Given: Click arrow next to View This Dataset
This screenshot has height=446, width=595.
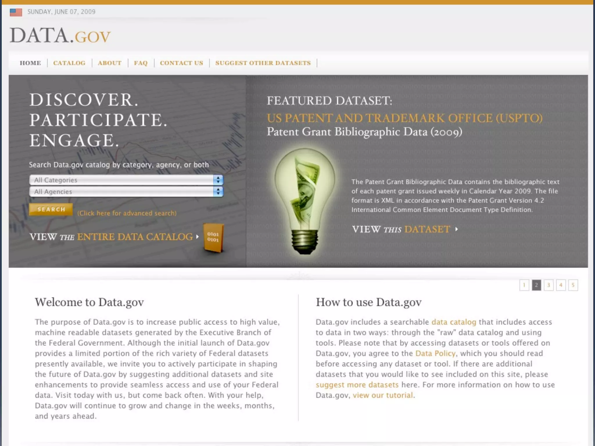Looking at the screenshot, I should 457,229.
